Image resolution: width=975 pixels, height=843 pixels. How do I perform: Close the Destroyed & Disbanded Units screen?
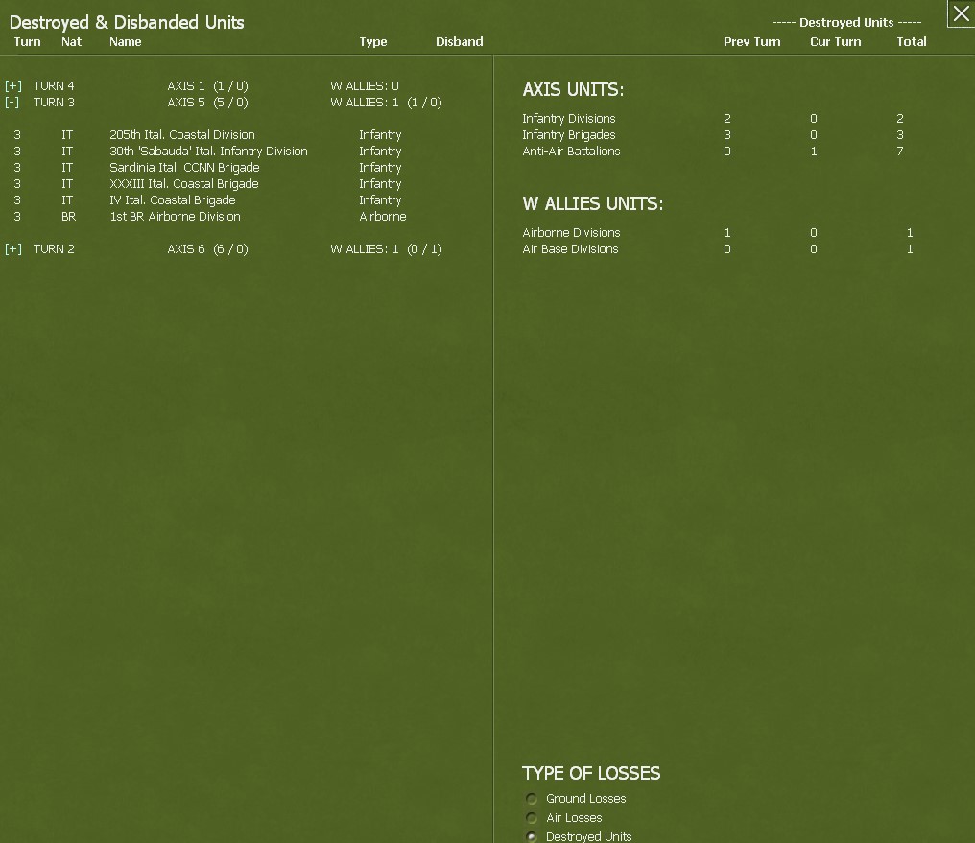[960, 14]
